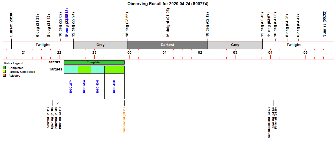Click the evening Twilight band
The height and width of the screenshot is (144, 336).
pyautogui.click(x=43, y=45)
